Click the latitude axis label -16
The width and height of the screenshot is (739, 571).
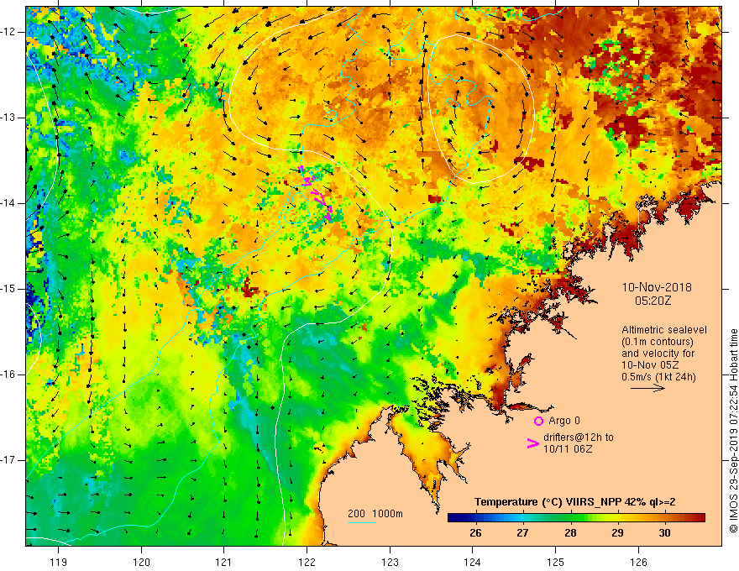(x=8, y=375)
